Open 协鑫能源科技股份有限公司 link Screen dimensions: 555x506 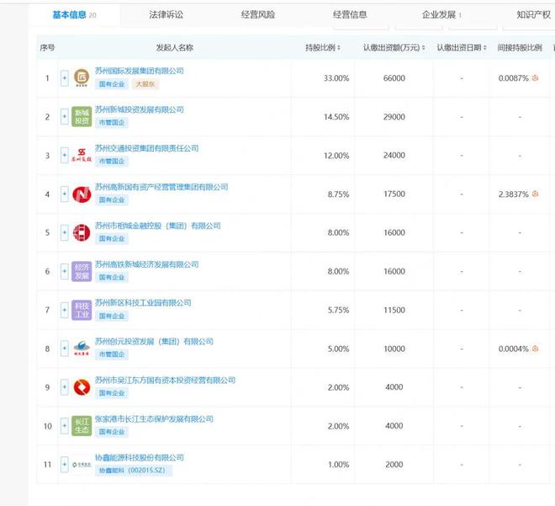(139, 457)
